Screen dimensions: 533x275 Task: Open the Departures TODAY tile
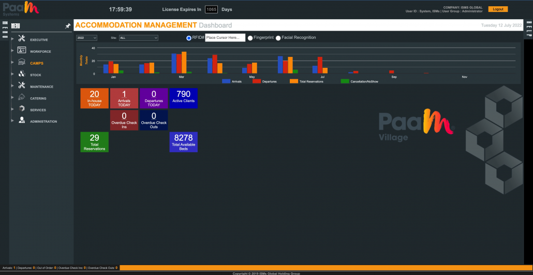[154, 98]
